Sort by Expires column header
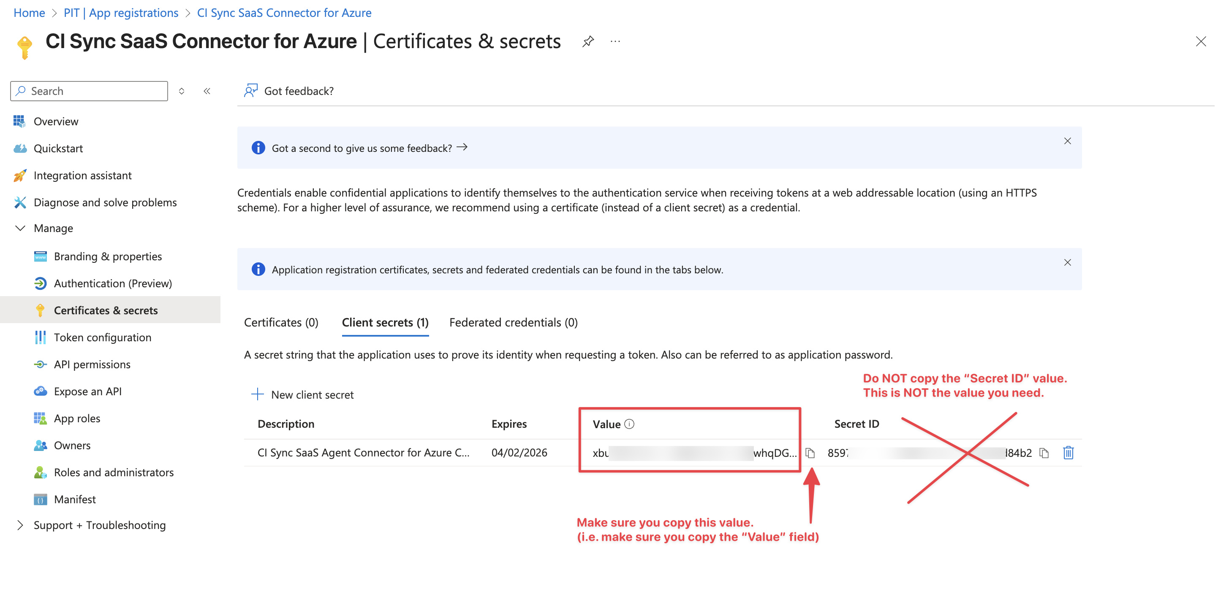Screen dimensions: 1229x599 509,424
